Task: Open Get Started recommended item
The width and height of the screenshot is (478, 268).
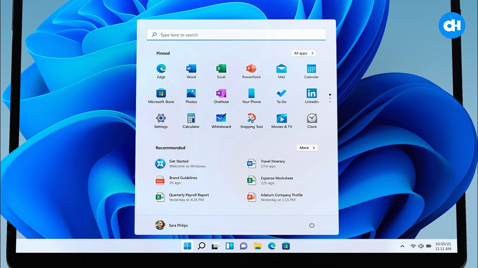Action: 181,163
